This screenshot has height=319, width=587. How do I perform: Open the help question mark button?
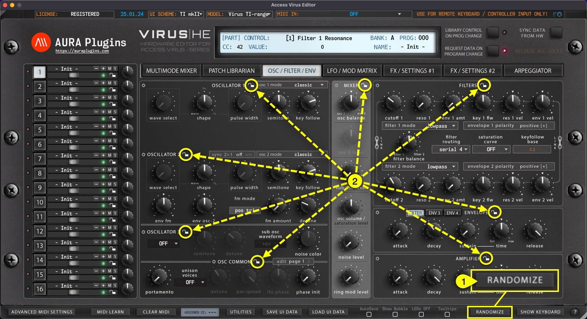pyautogui.click(x=575, y=312)
